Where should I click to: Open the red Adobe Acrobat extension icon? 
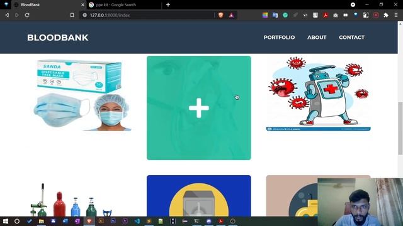(326, 15)
